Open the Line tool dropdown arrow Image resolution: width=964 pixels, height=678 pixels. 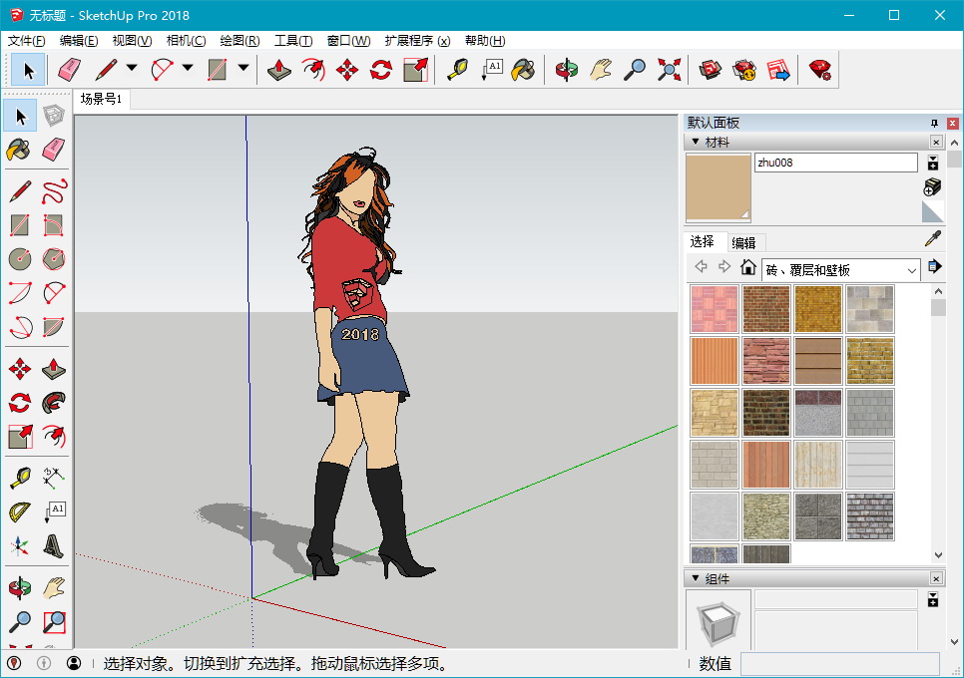coord(132,68)
